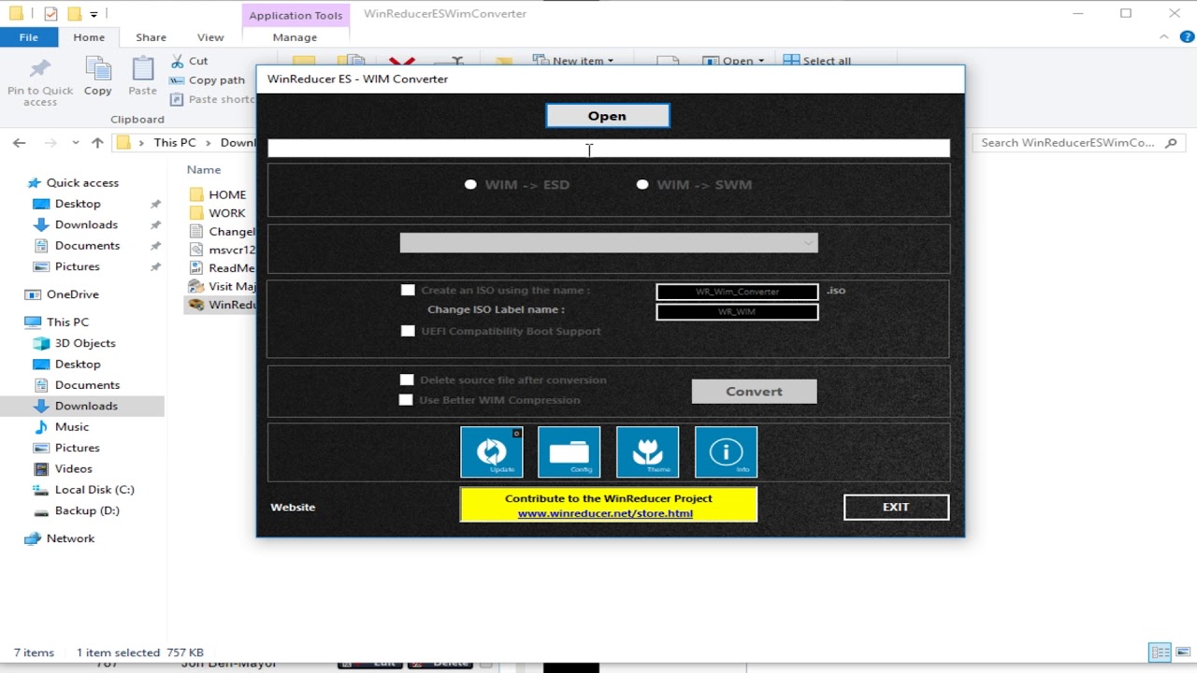Image resolution: width=1197 pixels, height=673 pixels.
Task: Click the Search WinReducerESWimConverter box
Action: 1079,143
